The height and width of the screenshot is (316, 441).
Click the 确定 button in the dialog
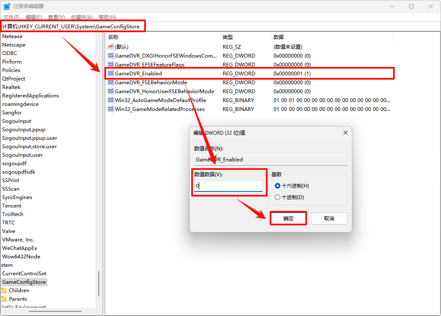pos(288,218)
